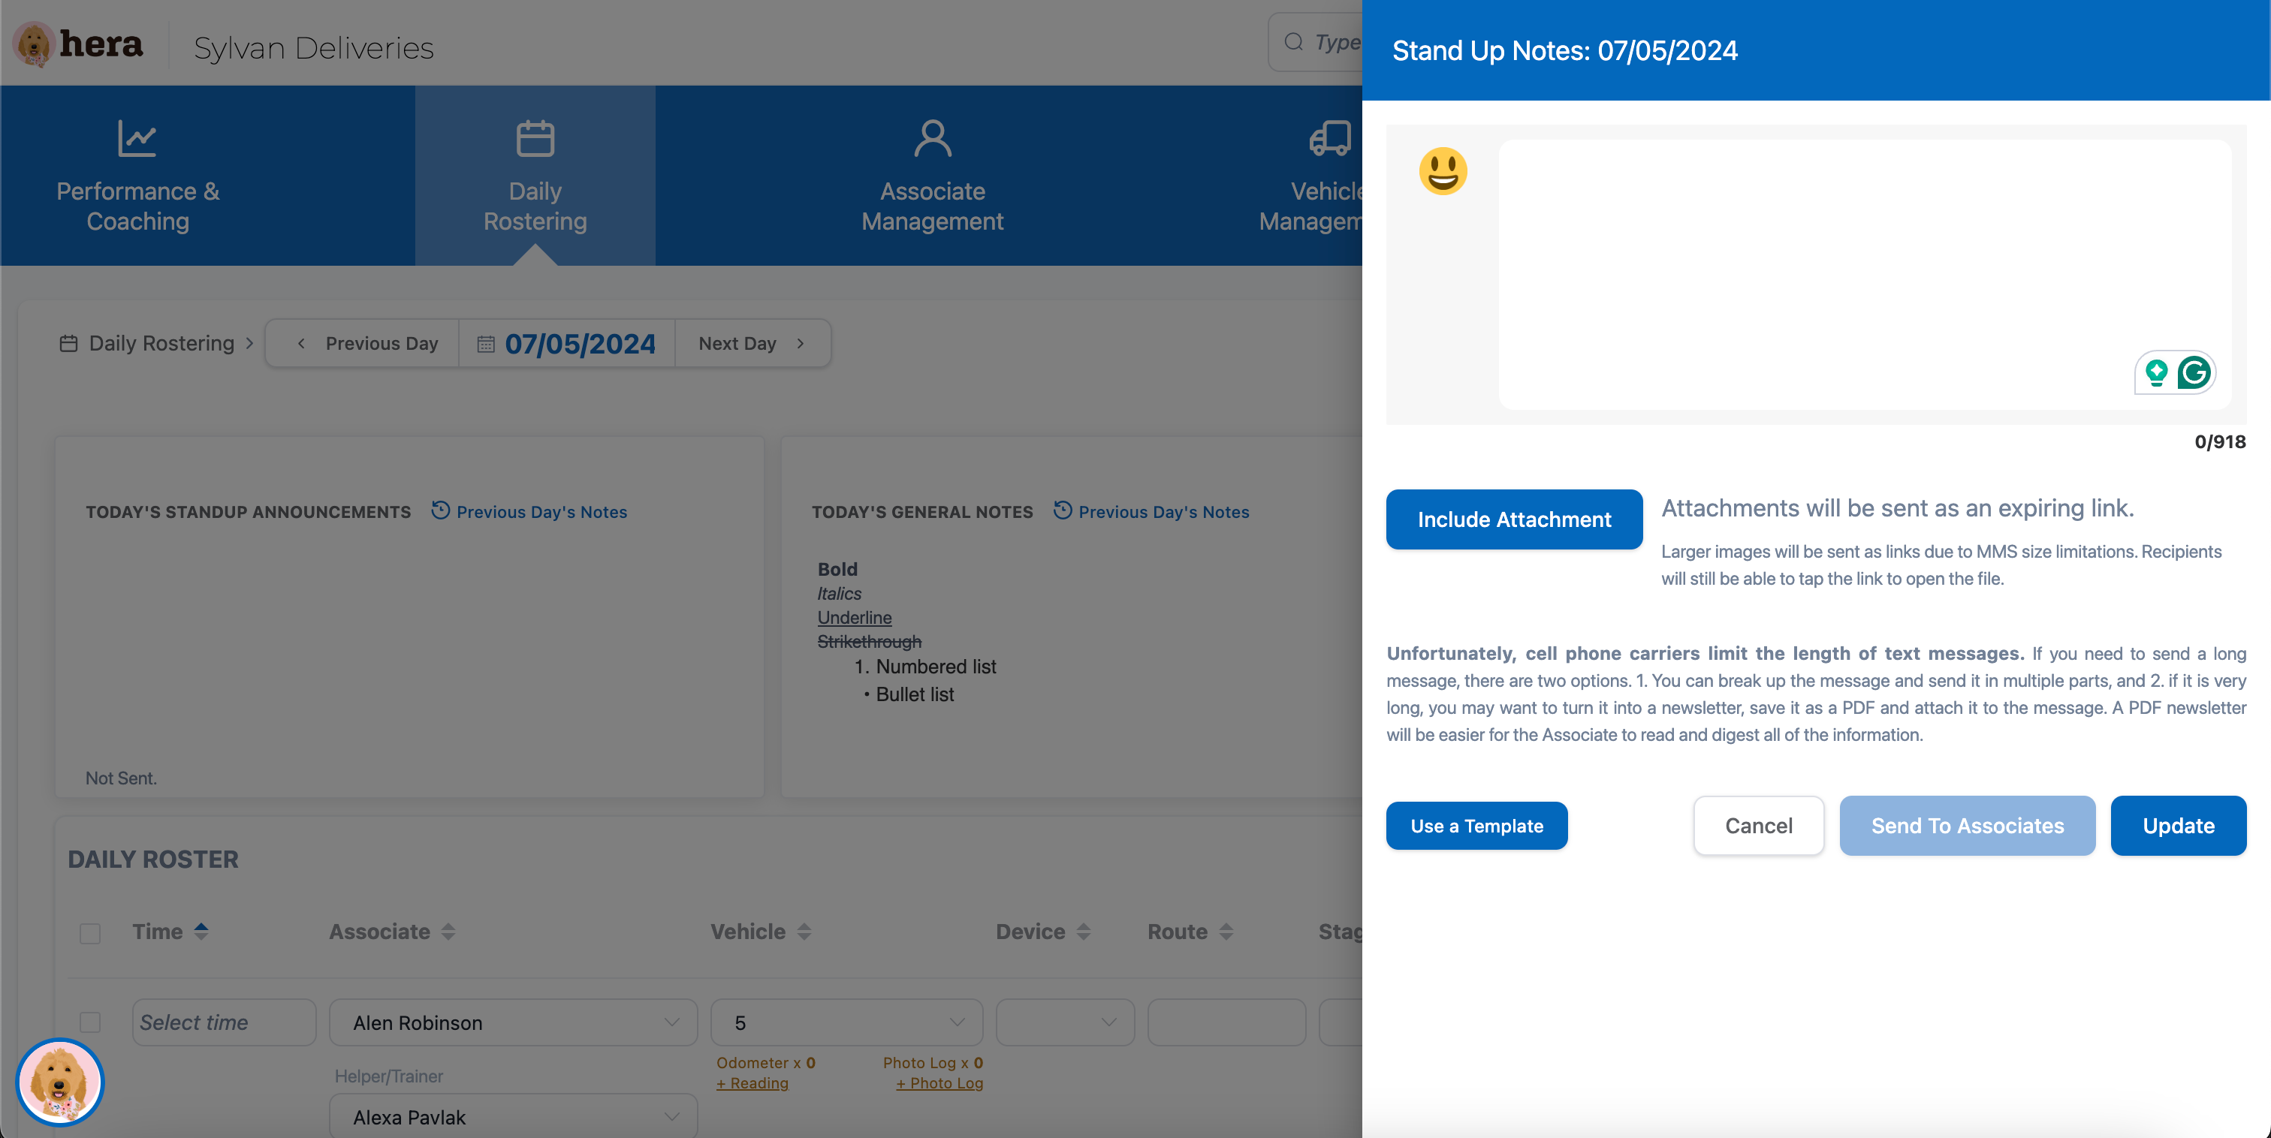
Task: Switch to Associate Management tab
Action: click(932, 176)
